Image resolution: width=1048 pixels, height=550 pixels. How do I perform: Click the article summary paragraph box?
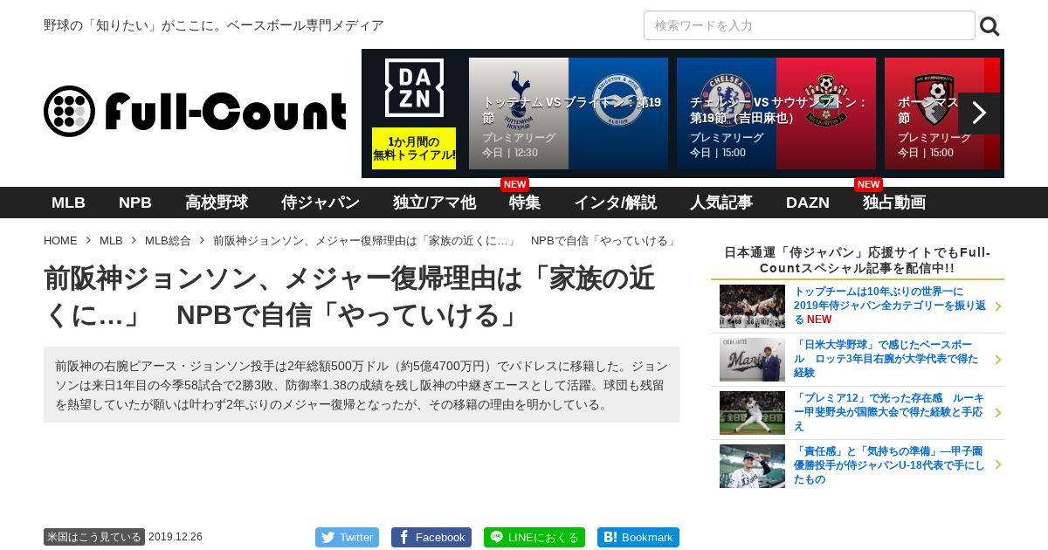362,385
